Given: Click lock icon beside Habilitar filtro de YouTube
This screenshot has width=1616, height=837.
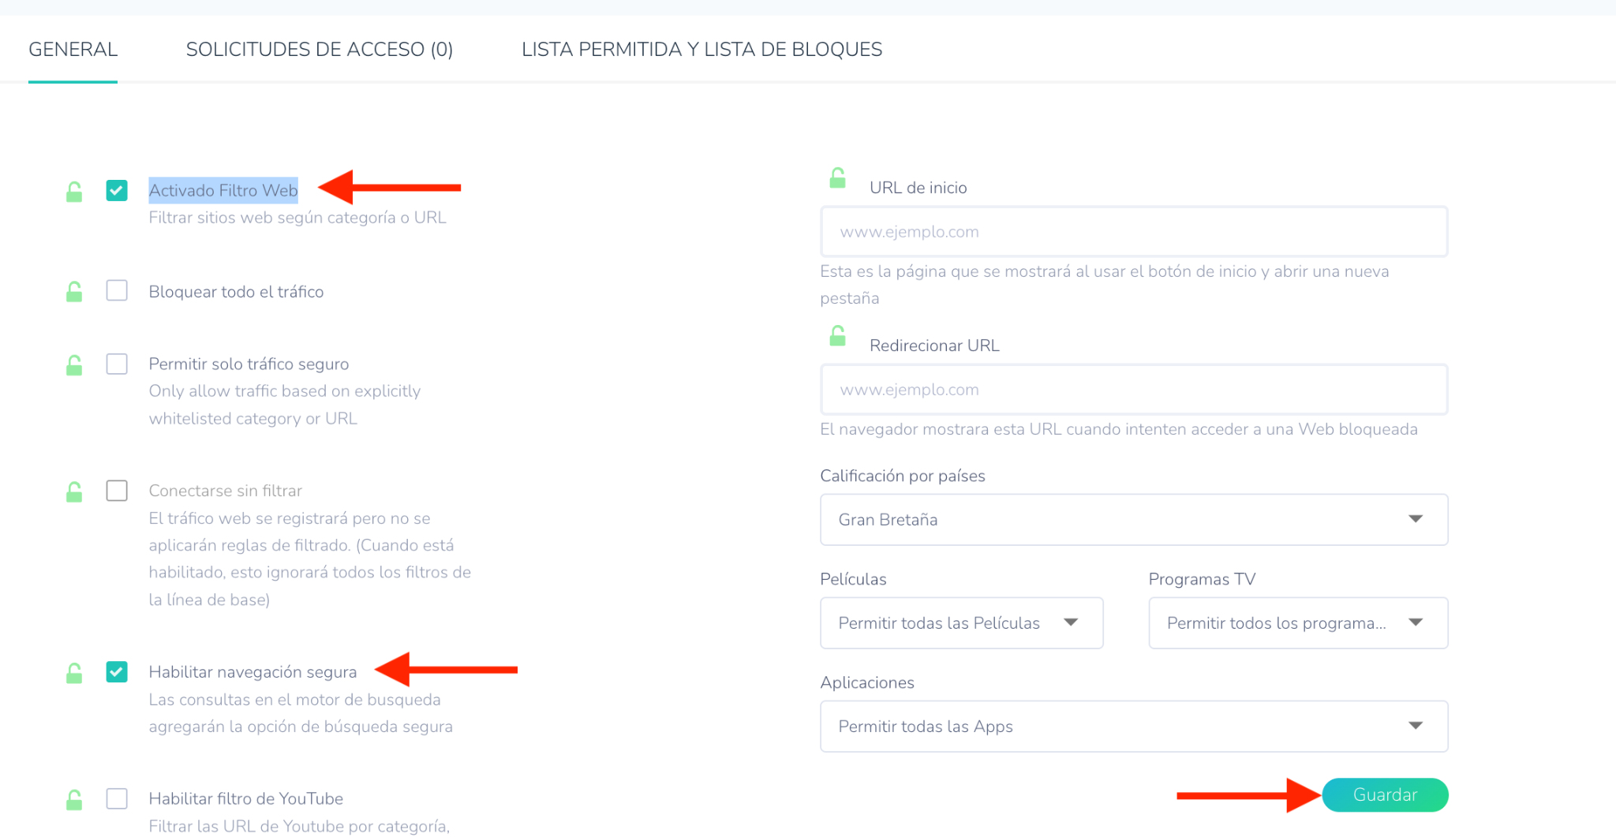Looking at the screenshot, I should point(74,800).
